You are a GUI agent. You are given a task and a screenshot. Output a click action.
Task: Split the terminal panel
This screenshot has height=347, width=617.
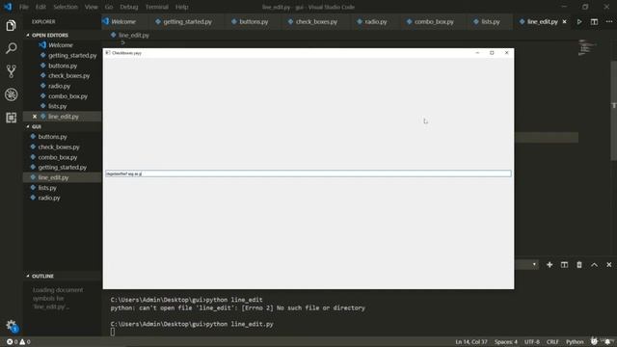[x=564, y=265]
